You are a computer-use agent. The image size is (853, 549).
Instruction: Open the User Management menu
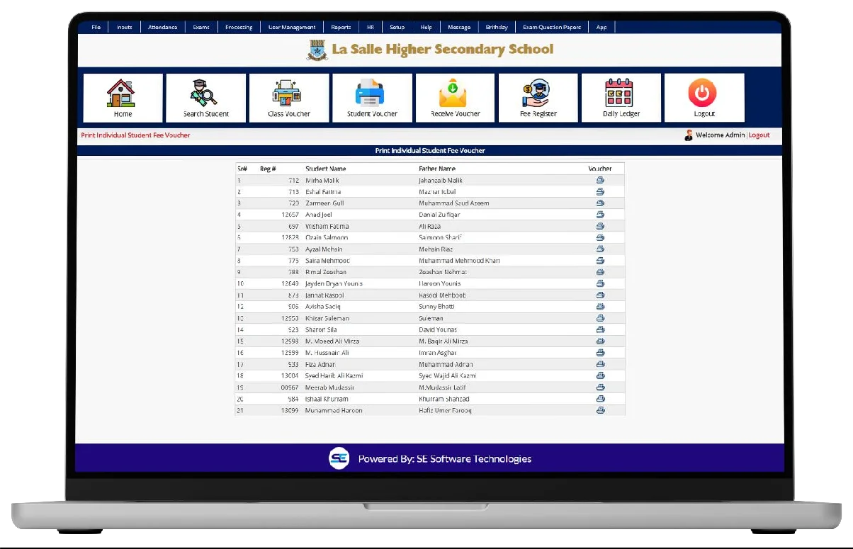pos(292,27)
